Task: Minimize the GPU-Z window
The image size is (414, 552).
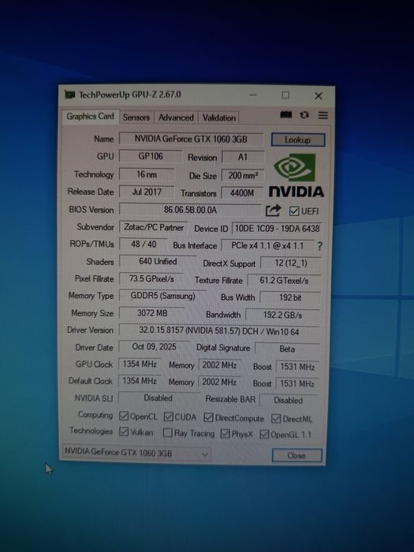Action: 253,95
